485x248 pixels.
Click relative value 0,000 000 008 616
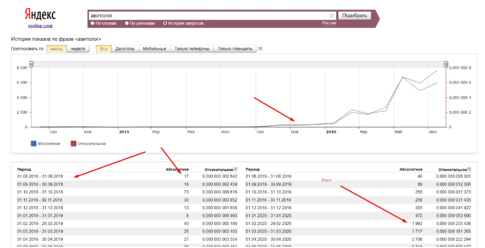click(x=220, y=192)
